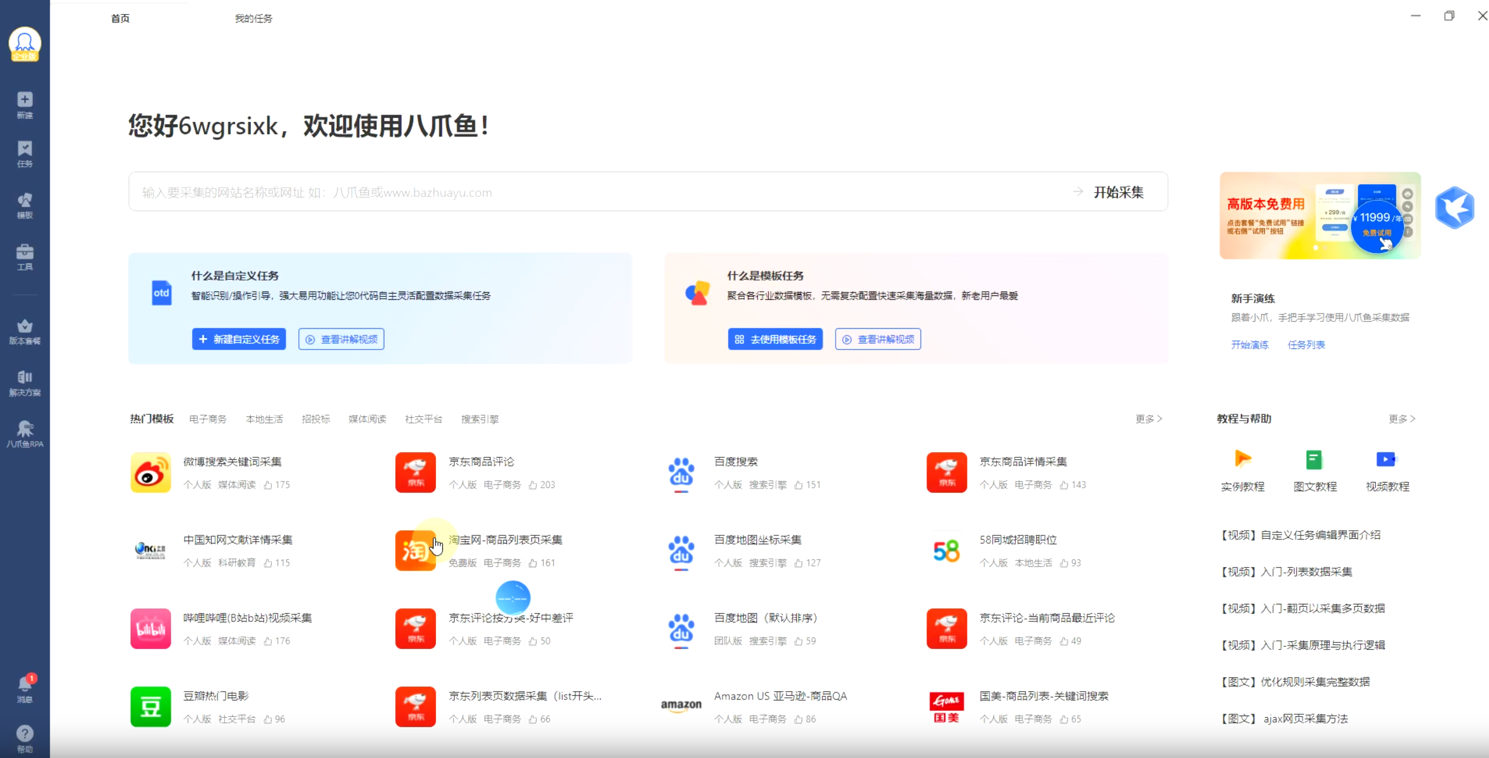
Task: Click the 新建自定义任务 button
Action: (238, 339)
